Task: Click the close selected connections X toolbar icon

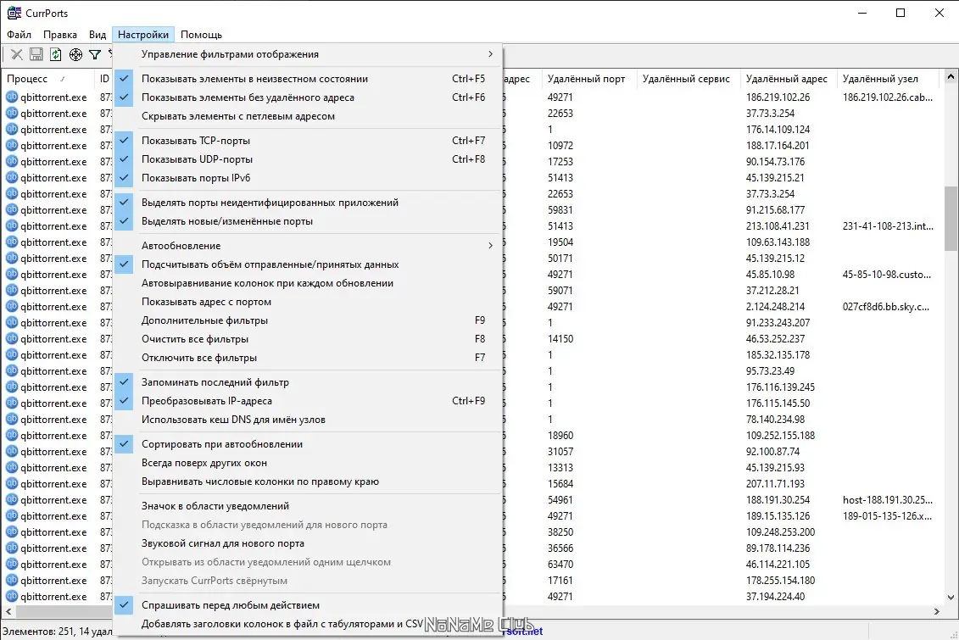Action: (x=17, y=54)
